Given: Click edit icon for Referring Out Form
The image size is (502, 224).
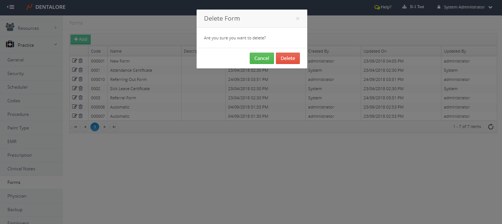Looking at the screenshot, I should [75, 79].
